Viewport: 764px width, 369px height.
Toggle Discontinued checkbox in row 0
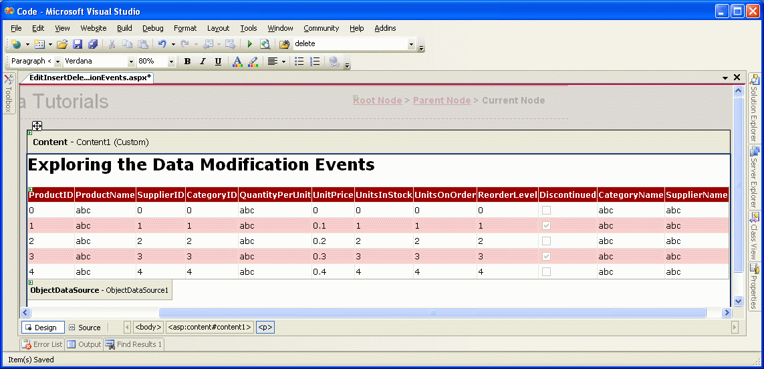tap(547, 211)
